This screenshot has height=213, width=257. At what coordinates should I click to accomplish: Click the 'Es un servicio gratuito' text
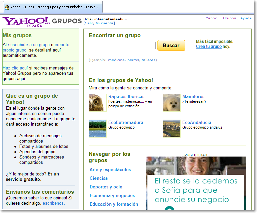point(32,177)
